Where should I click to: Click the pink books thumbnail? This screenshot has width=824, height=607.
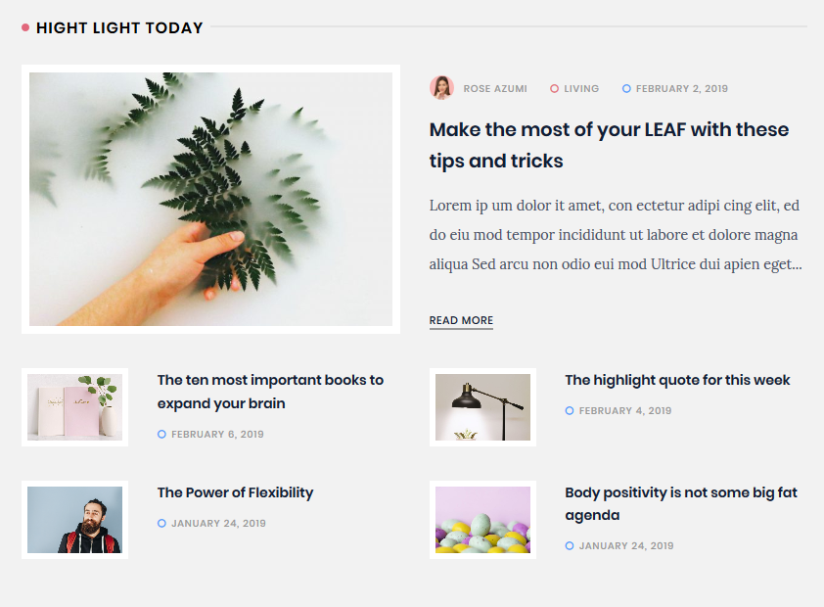[74, 407]
